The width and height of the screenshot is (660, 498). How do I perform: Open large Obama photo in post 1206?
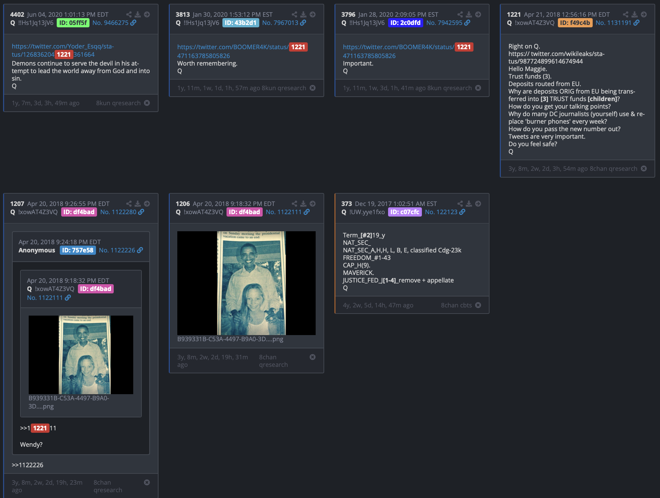click(246, 283)
